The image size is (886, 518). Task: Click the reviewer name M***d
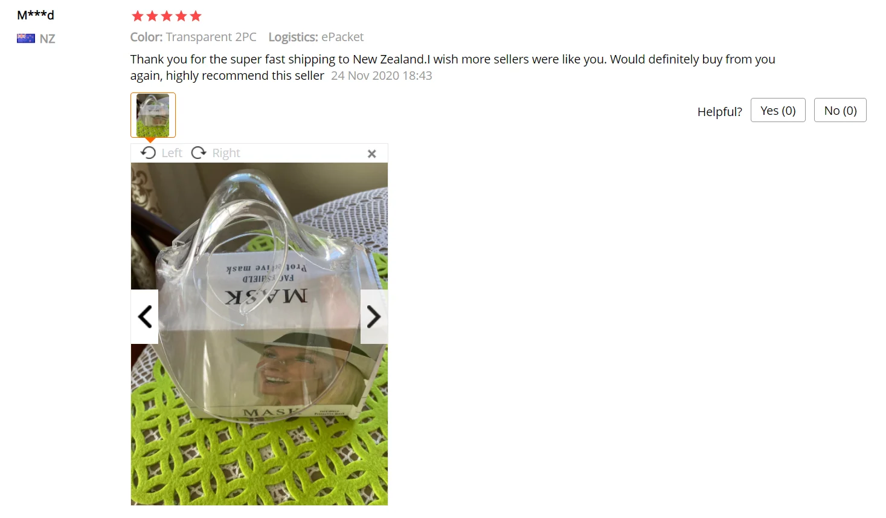(x=36, y=15)
